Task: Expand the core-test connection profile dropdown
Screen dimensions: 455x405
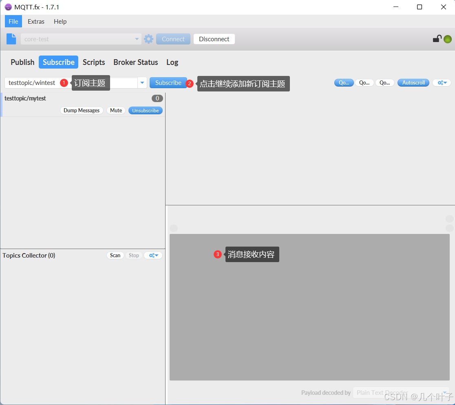Action: [137, 39]
